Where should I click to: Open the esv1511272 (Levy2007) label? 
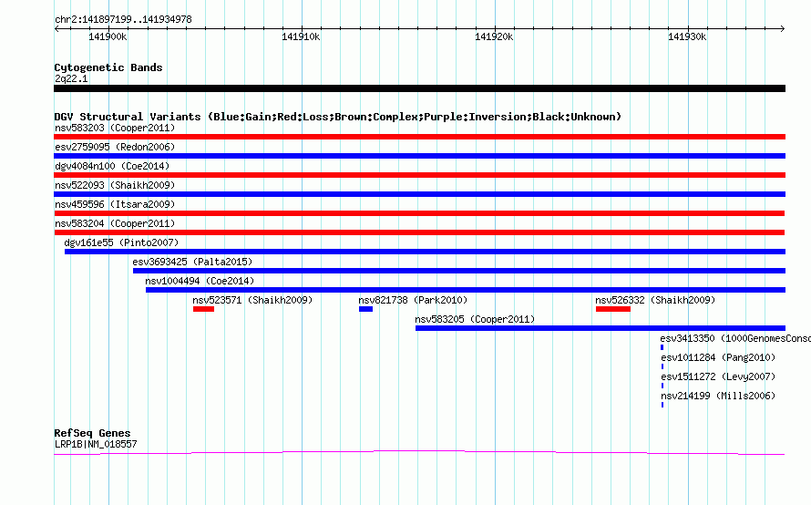pyautogui.click(x=718, y=376)
